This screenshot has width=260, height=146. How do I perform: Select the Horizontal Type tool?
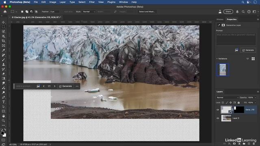(3, 102)
